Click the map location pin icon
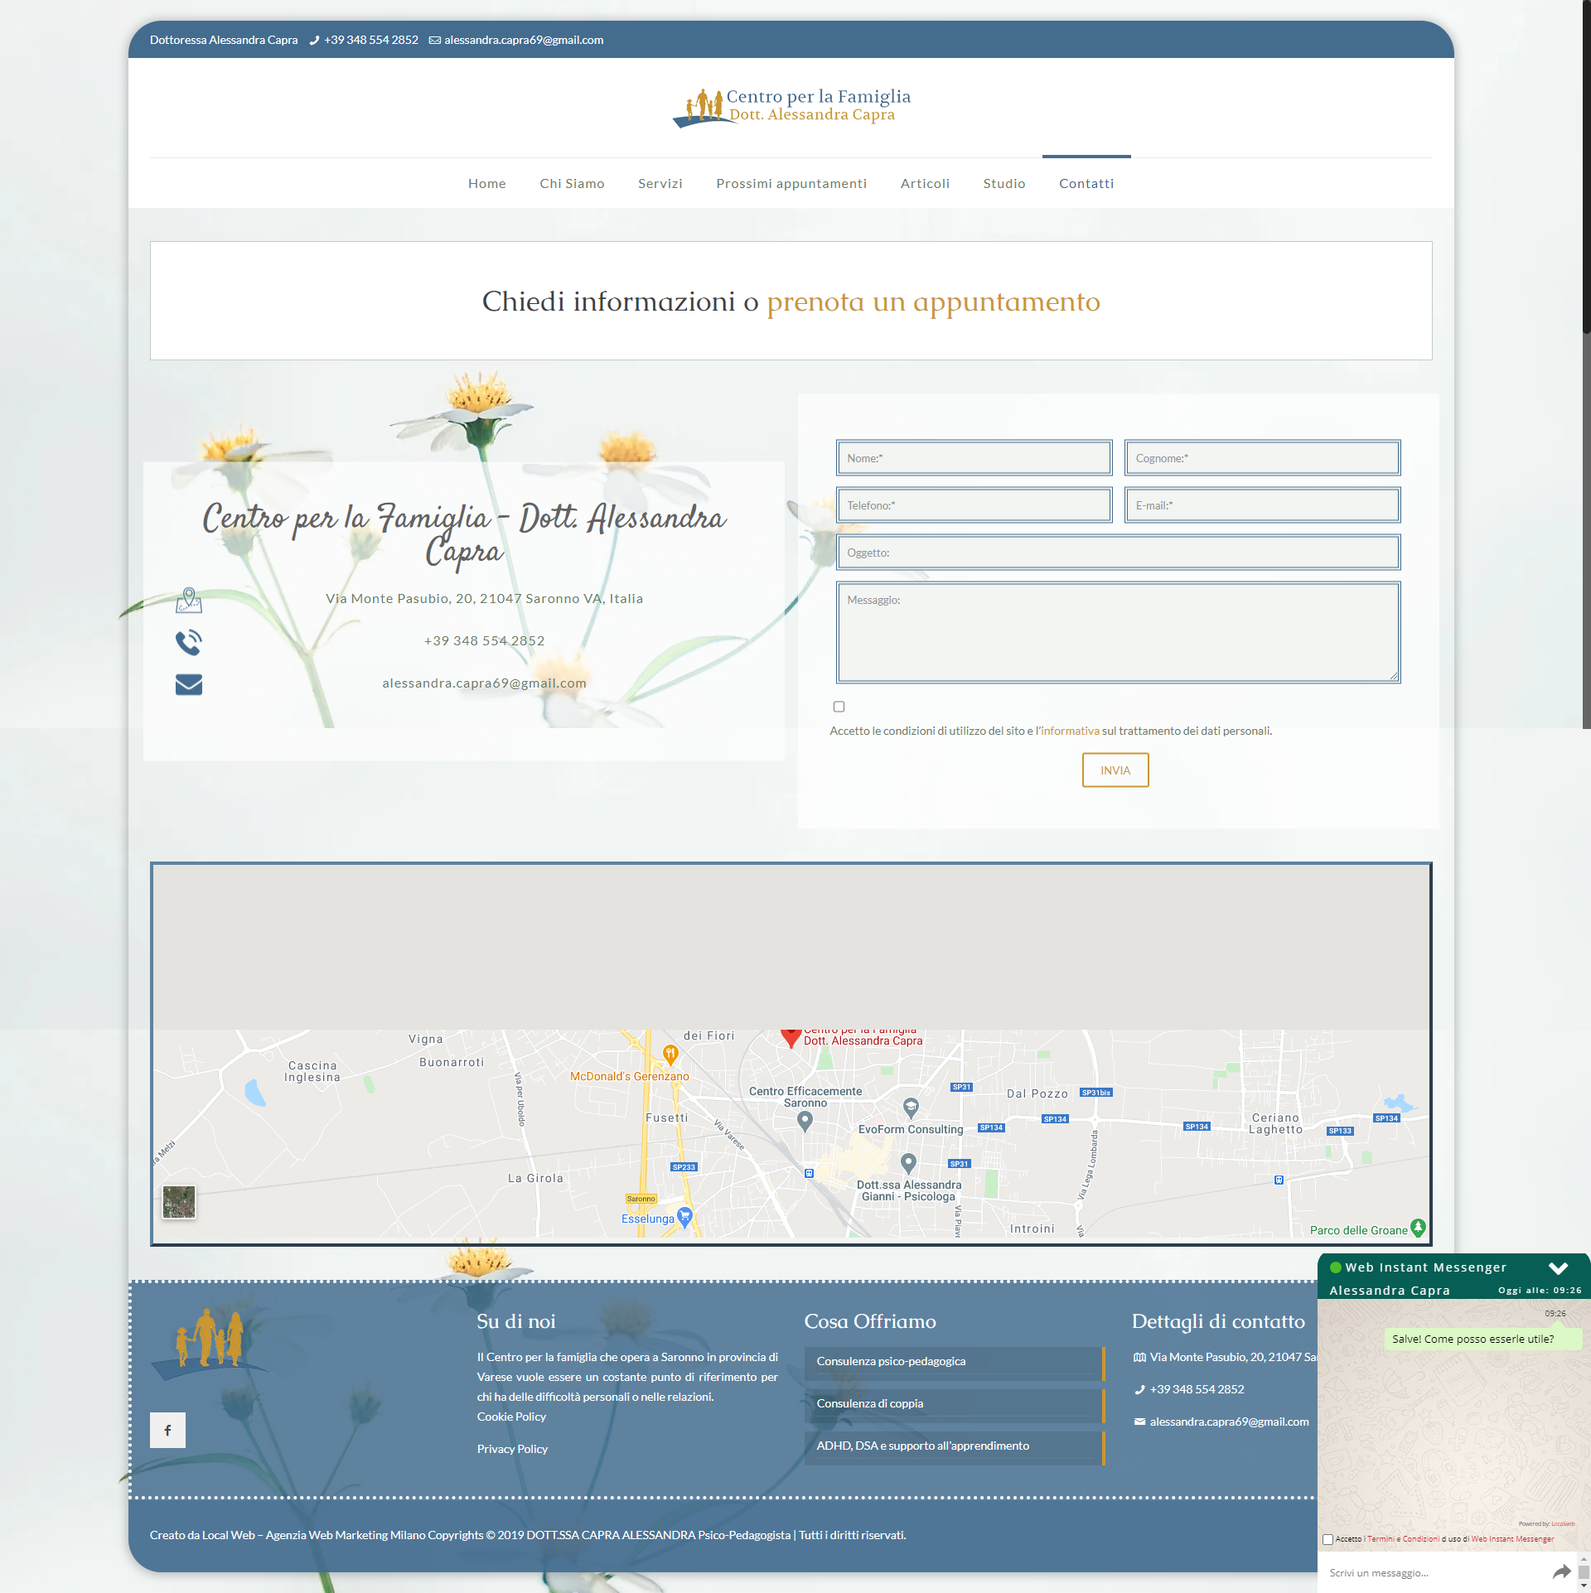 tap(189, 600)
